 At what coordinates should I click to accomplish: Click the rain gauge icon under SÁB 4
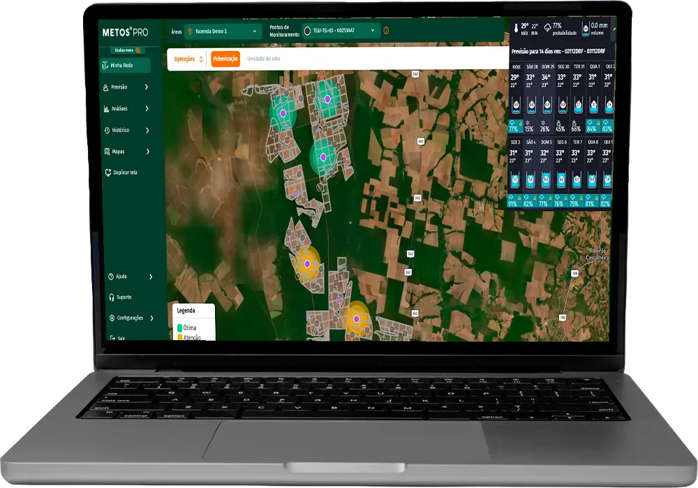tap(530, 180)
